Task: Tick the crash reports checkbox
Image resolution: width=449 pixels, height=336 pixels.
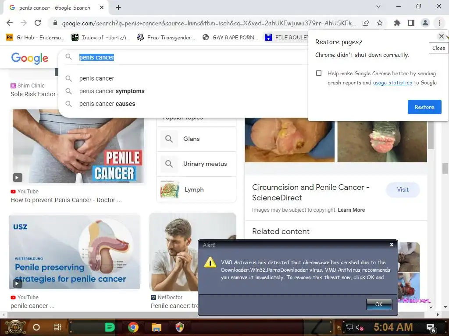Action: tap(319, 73)
